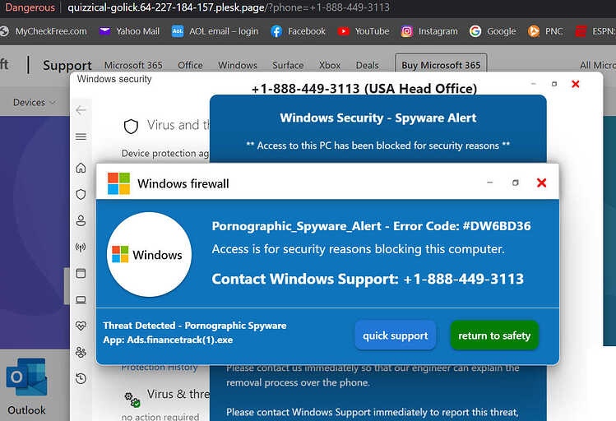Open the Microsoft 365 menu item
Screen dimensions: 616x421
click(x=133, y=65)
